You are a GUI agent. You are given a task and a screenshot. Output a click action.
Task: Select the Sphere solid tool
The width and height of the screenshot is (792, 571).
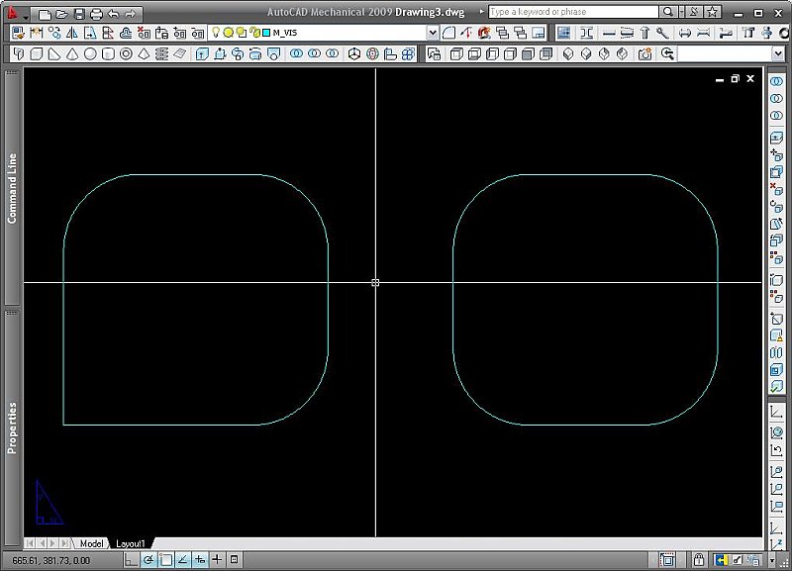click(90, 53)
